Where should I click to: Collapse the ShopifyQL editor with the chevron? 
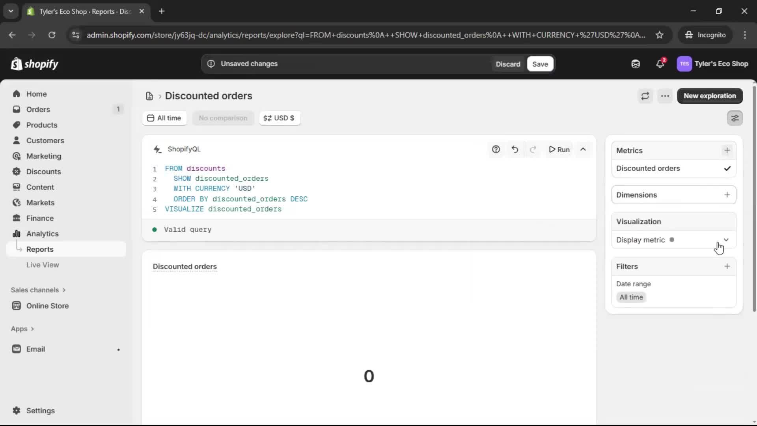pos(584,149)
